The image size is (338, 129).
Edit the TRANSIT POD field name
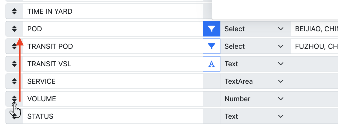click(x=113, y=46)
